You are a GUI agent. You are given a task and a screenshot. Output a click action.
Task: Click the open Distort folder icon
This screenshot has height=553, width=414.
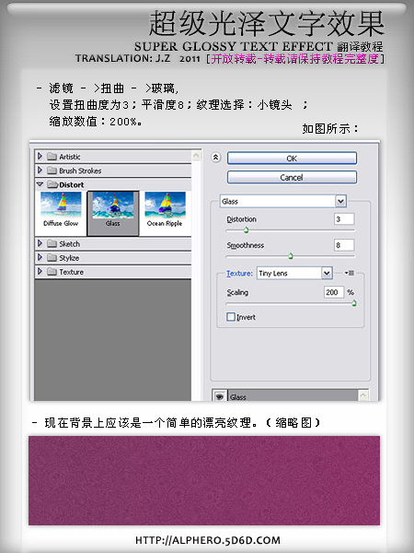(52, 184)
